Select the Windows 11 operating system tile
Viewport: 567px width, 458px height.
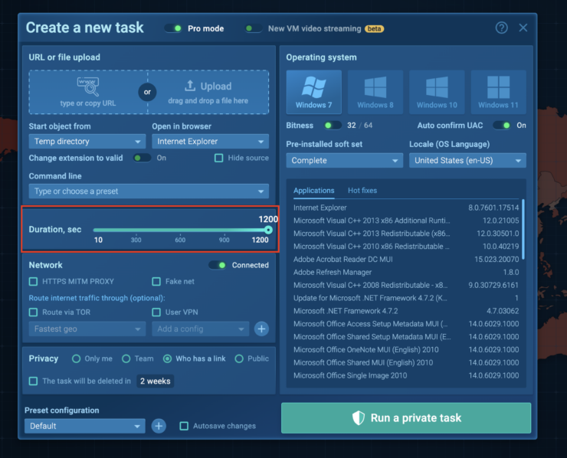[x=498, y=93]
